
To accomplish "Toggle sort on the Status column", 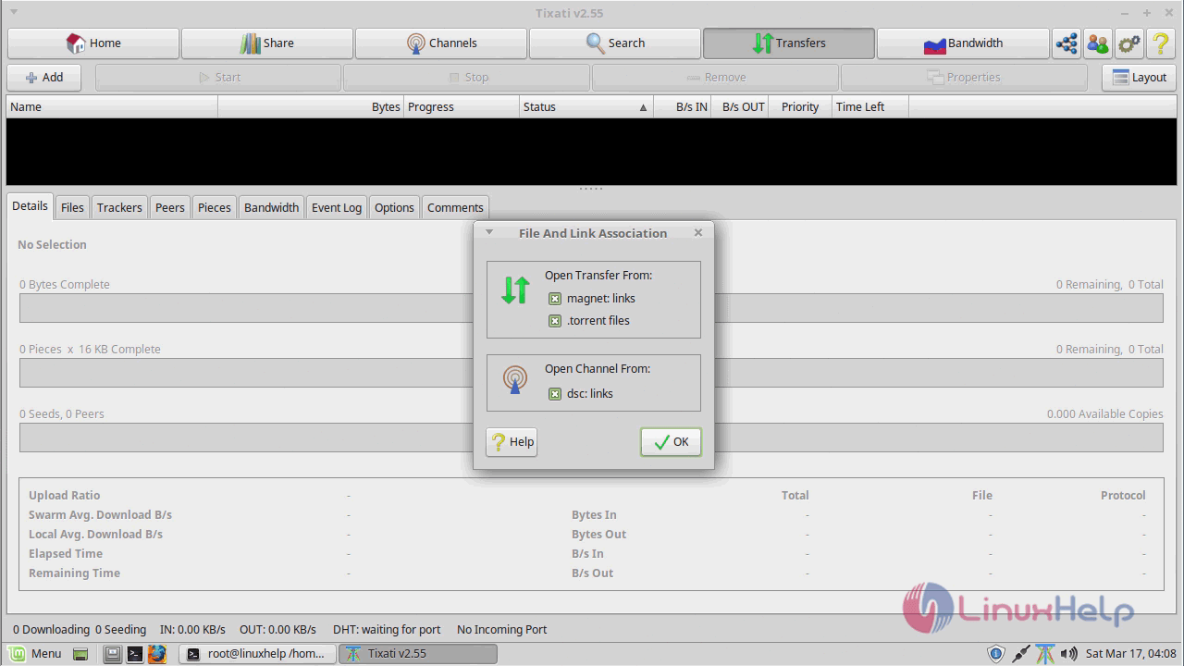I will [x=586, y=107].
